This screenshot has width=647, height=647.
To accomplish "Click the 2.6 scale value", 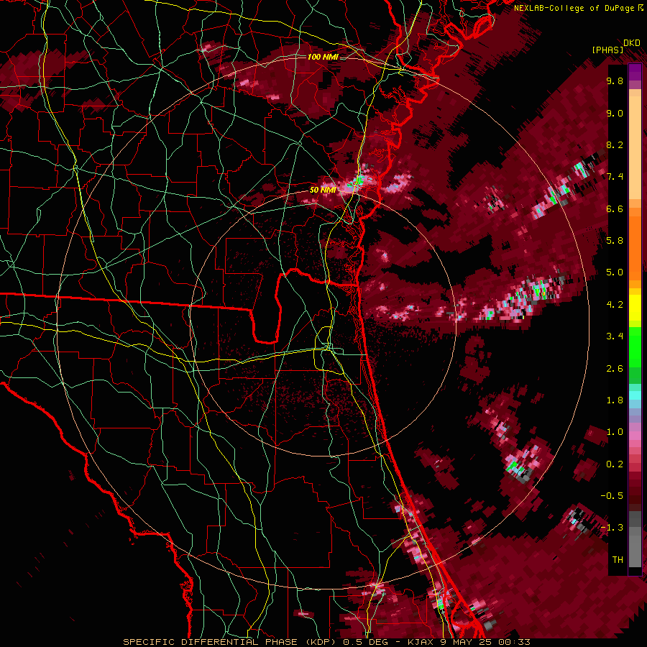I will (x=615, y=369).
